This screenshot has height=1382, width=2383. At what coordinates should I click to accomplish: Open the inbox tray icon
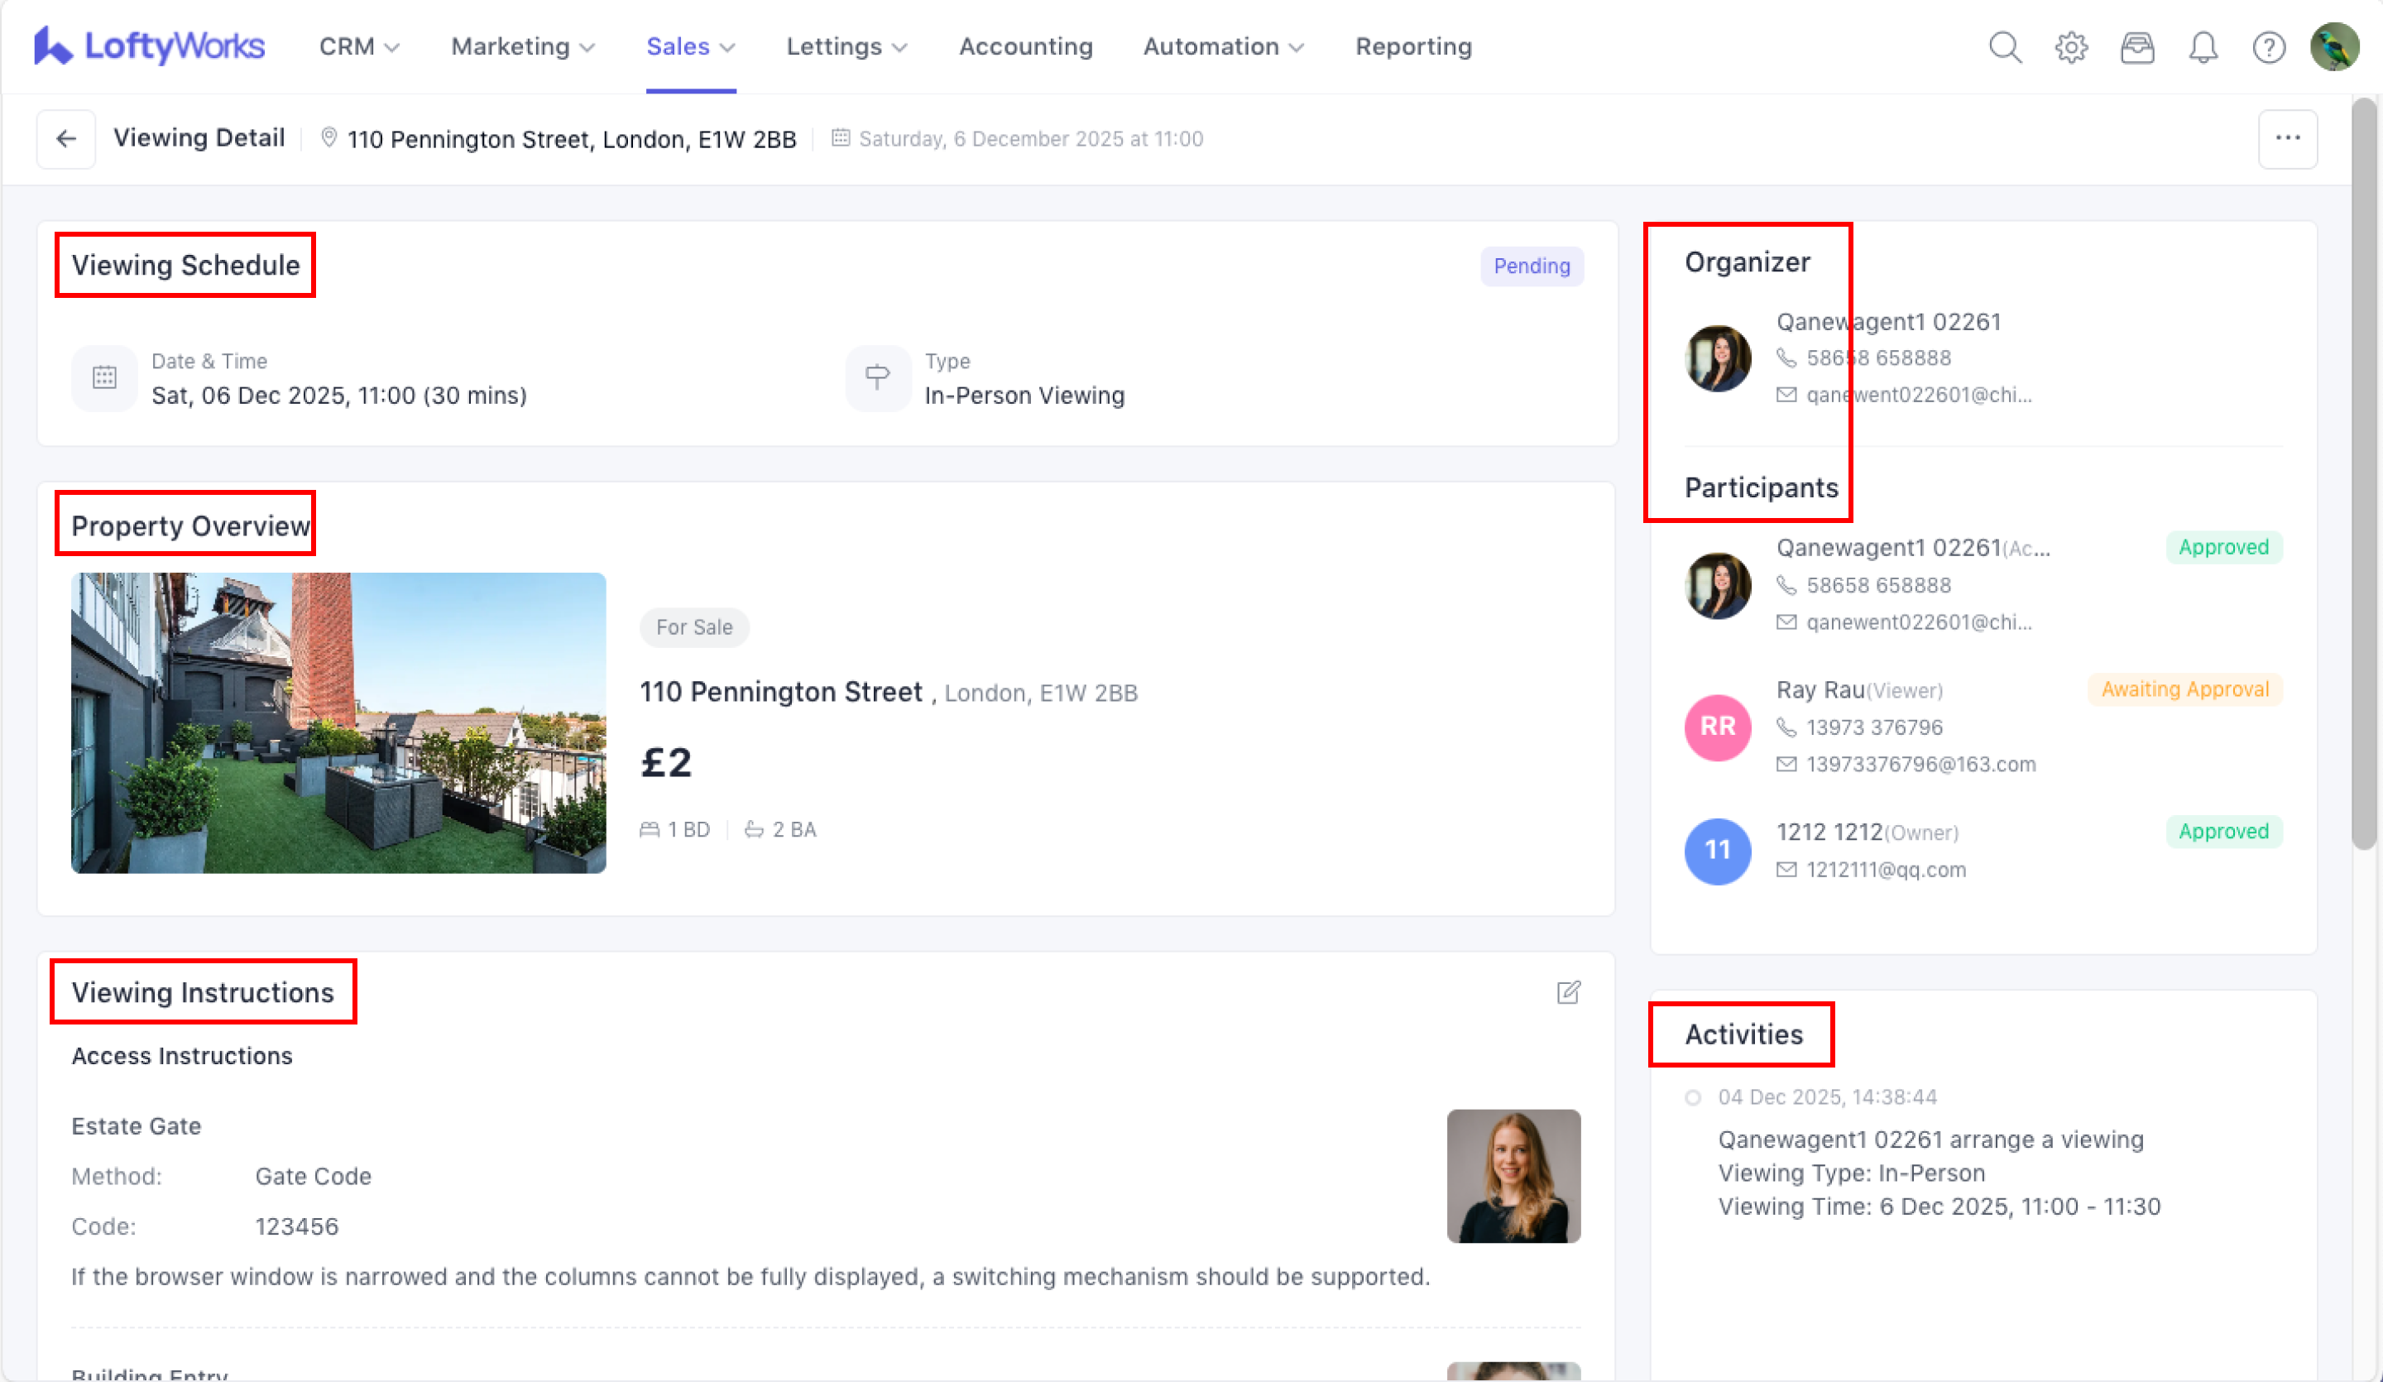[x=2136, y=46]
